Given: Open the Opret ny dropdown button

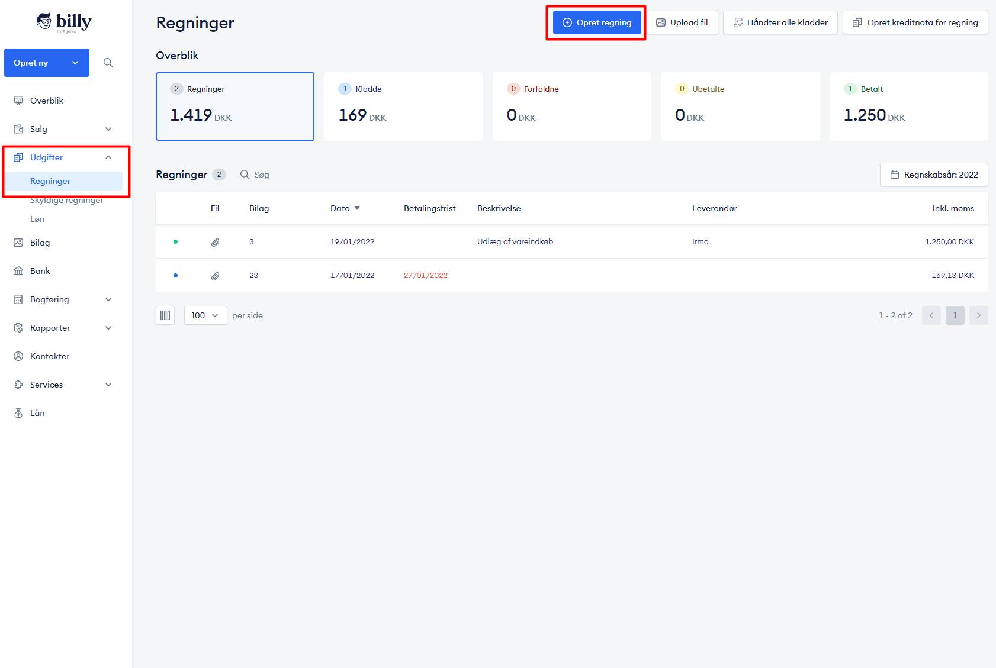Looking at the screenshot, I should (x=47, y=63).
